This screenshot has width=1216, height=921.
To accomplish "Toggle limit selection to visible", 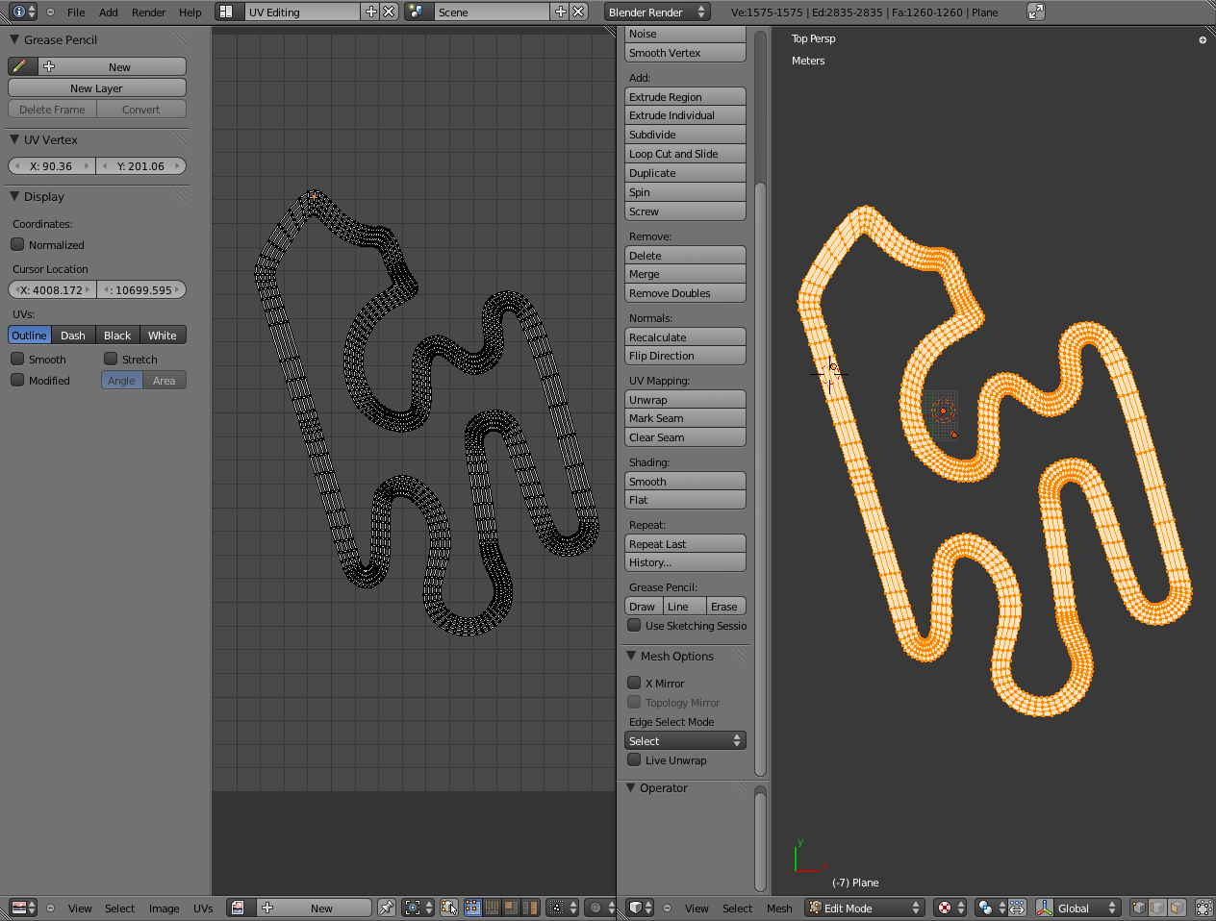I will [x=1203, y=908].
